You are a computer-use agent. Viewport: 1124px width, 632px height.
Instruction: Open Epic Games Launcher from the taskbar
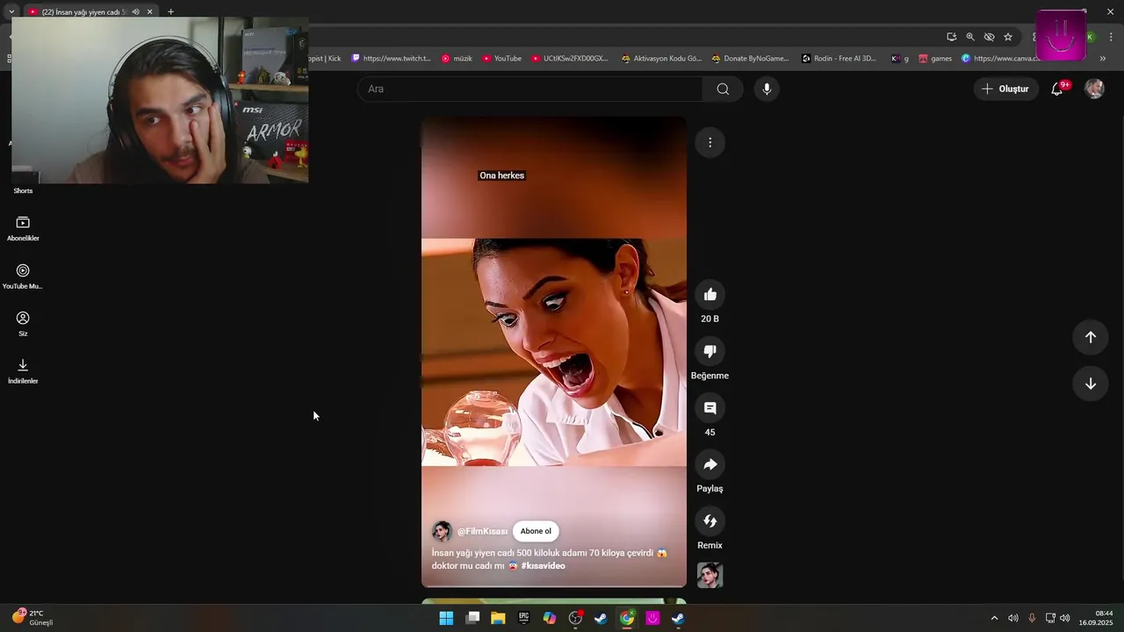523,618
